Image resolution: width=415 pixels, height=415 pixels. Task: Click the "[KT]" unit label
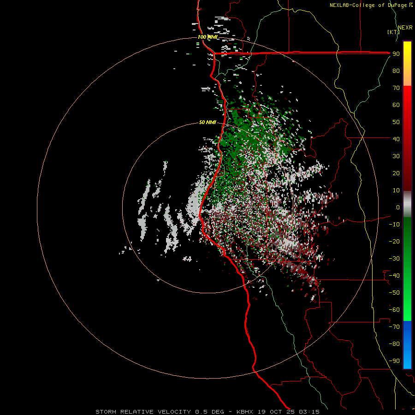click(x=394, y=32)
